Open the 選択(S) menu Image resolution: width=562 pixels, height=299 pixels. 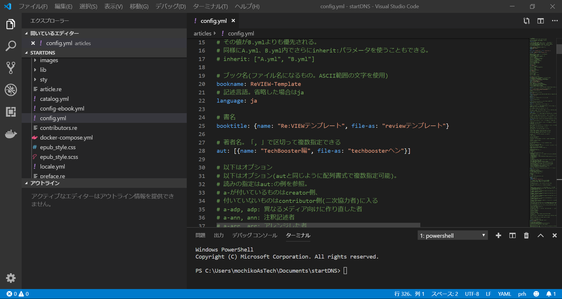tap(89, 7)
